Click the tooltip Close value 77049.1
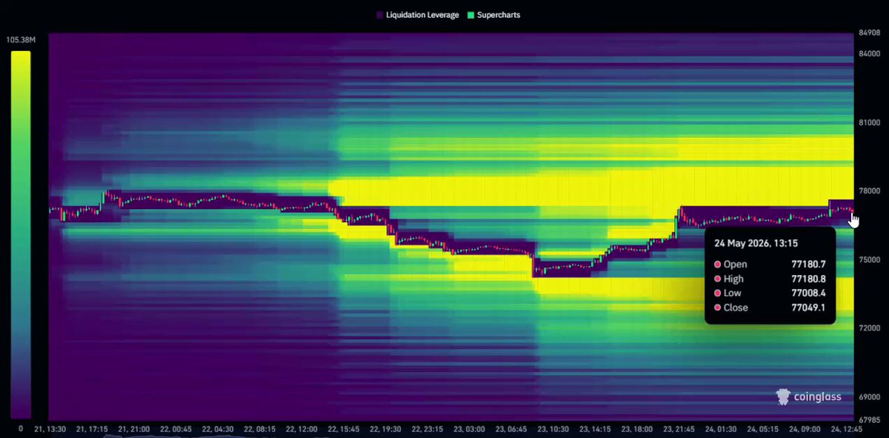The height and width of the screenshot is (438, 889). tap(808, 308)
